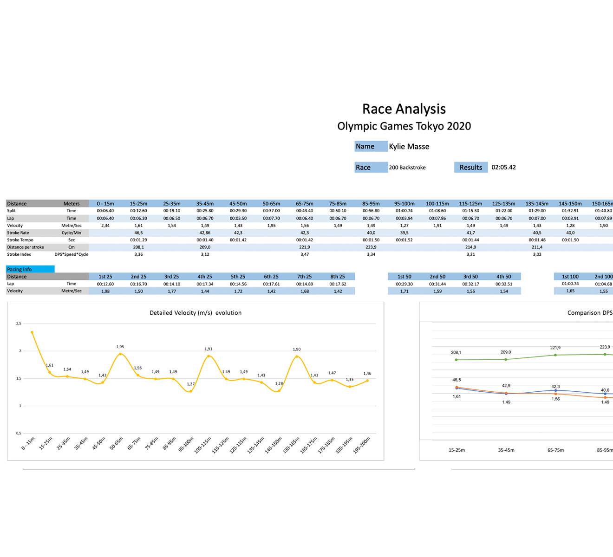
Task: Select the 1st 100 pacing column header
Action: tap(570, 277)
